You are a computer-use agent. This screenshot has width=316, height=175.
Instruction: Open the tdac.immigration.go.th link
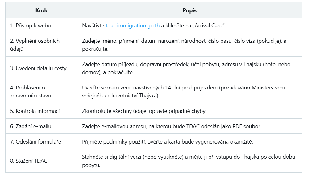tap(133, 26)
